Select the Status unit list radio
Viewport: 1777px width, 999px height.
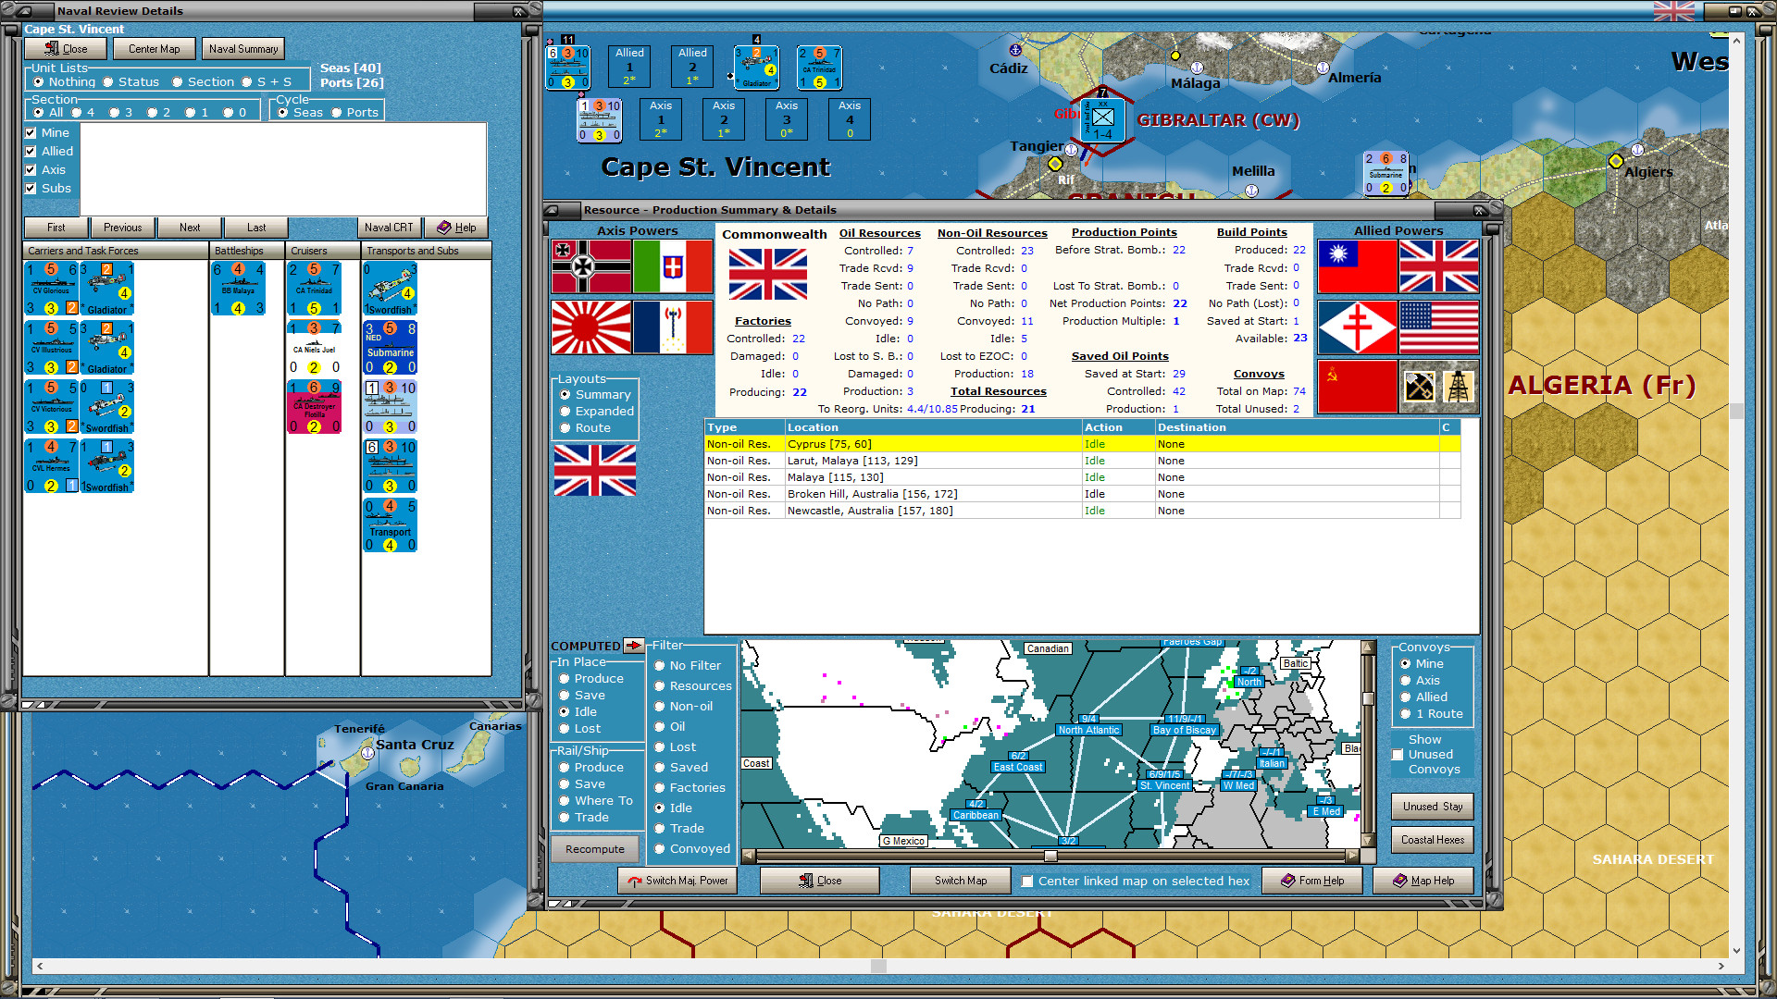pyautogui.click(x=108, y=82)
